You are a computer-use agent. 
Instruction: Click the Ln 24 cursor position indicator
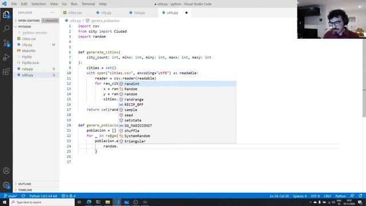(280, 196)
